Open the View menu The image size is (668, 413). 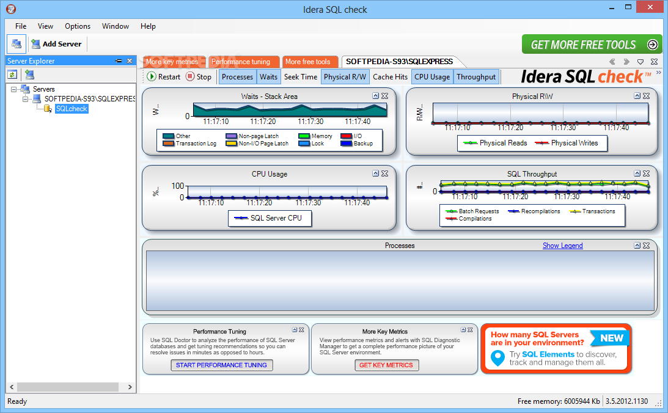click(x=45, y=26)
